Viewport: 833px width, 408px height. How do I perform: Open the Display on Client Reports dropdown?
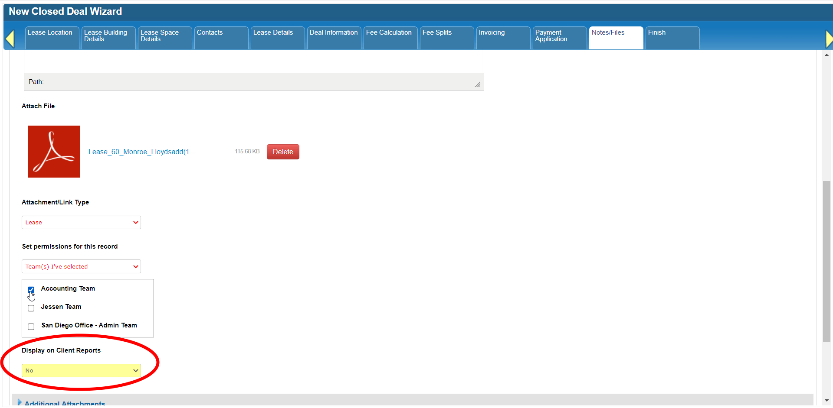point(81,371)
